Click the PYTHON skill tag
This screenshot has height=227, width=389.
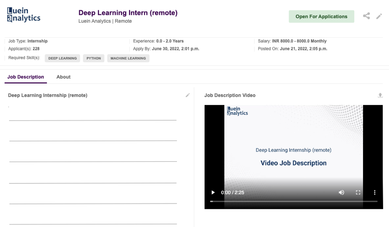(x=94, y=58)
